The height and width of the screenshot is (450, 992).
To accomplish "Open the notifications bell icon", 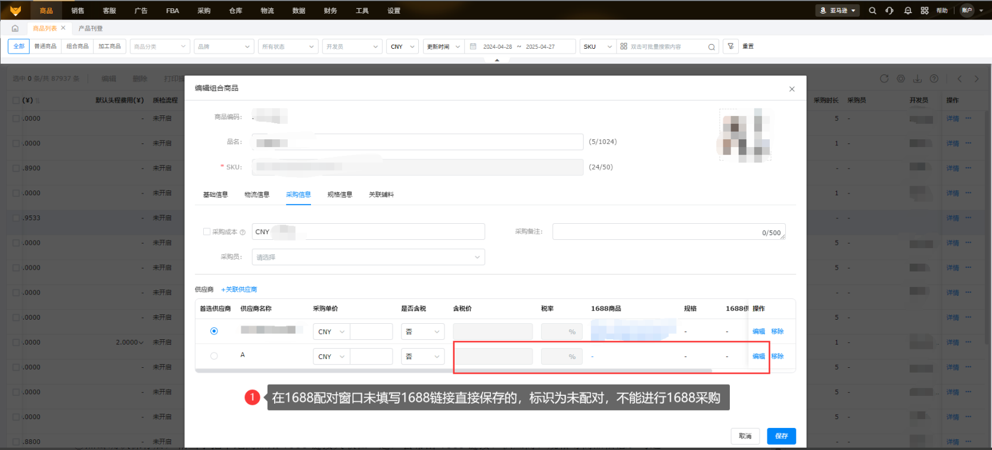I will [x=907, y=11].
